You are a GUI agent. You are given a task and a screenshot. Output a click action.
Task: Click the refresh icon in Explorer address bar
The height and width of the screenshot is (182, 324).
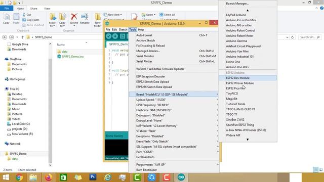293,37
